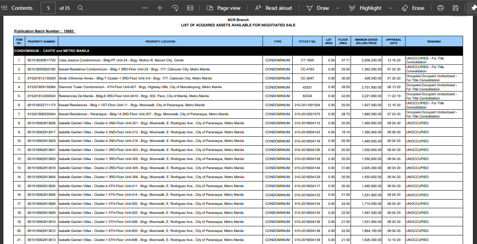Click the Isabelle Garden Villas Unit-606 location
The image size is (477, 244).
pos(151,240)
